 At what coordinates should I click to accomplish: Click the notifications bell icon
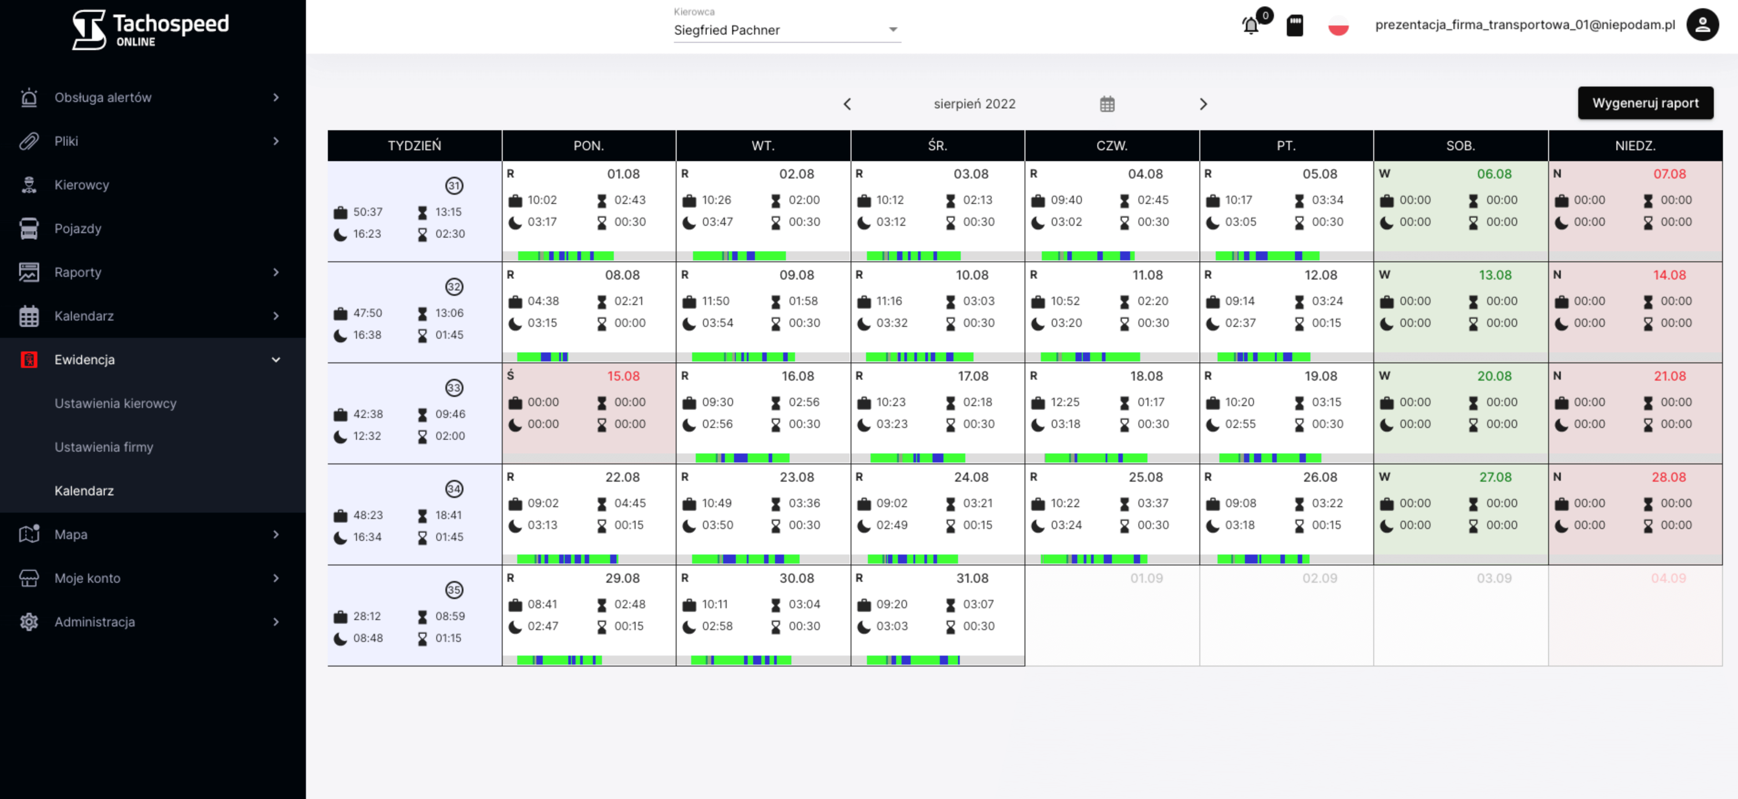(x=1250, y=25)
